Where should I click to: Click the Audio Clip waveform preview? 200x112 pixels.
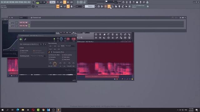tap(47, 75)
